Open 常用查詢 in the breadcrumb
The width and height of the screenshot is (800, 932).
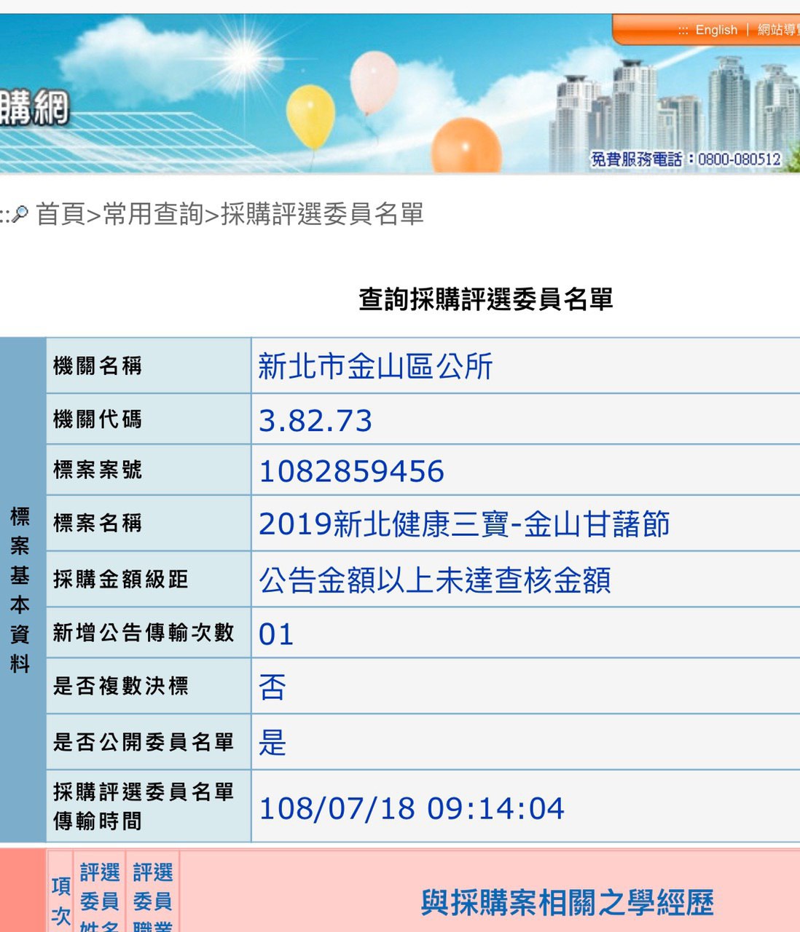(153, 214)
